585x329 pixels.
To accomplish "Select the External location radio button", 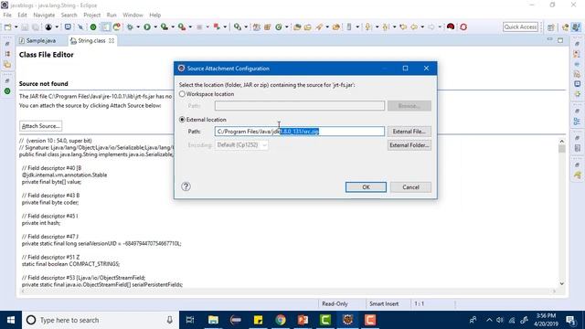I will 182,120.
